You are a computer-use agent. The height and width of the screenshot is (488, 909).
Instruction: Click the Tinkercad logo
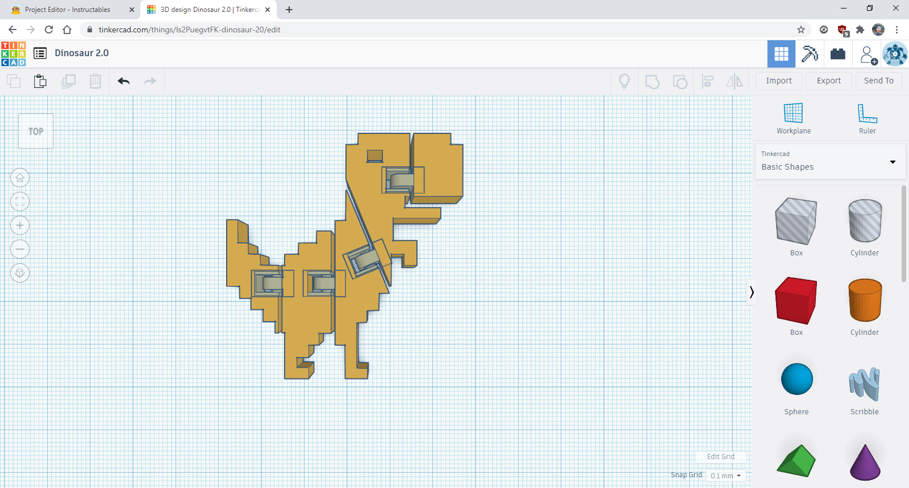tap(14, 54)
